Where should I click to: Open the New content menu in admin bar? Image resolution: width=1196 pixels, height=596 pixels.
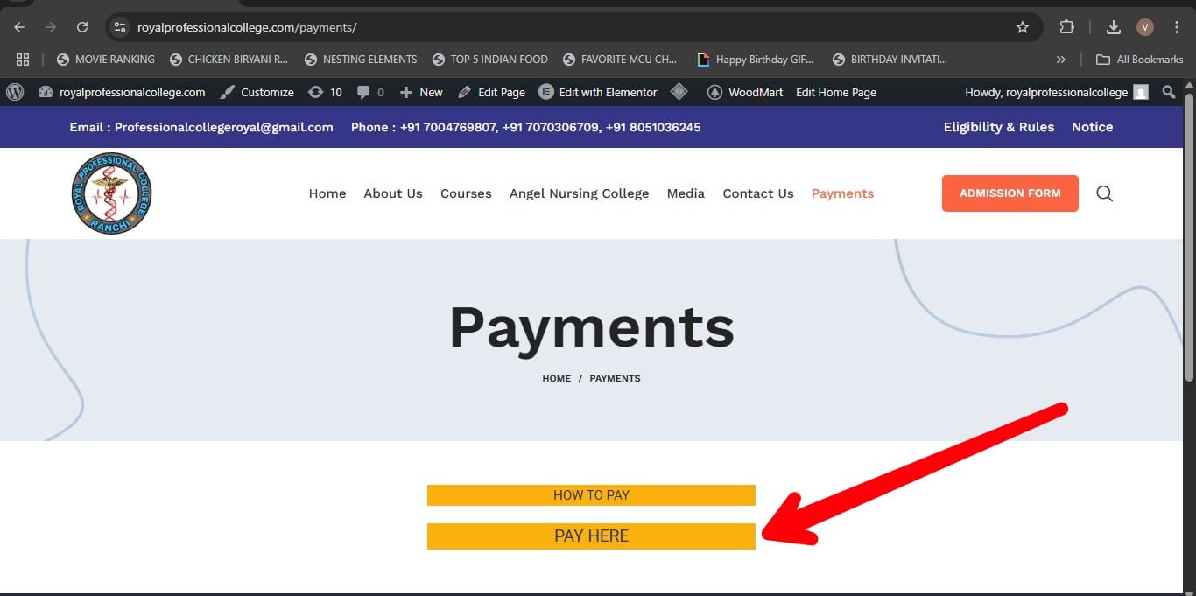[421, 92]
